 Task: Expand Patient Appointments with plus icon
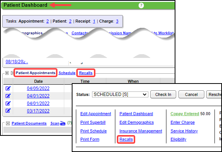pos(7,73)
